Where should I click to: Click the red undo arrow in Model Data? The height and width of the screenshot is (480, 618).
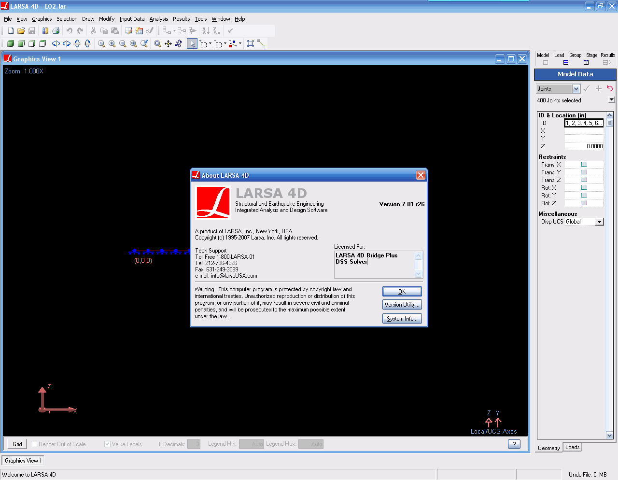coord(610,88)
